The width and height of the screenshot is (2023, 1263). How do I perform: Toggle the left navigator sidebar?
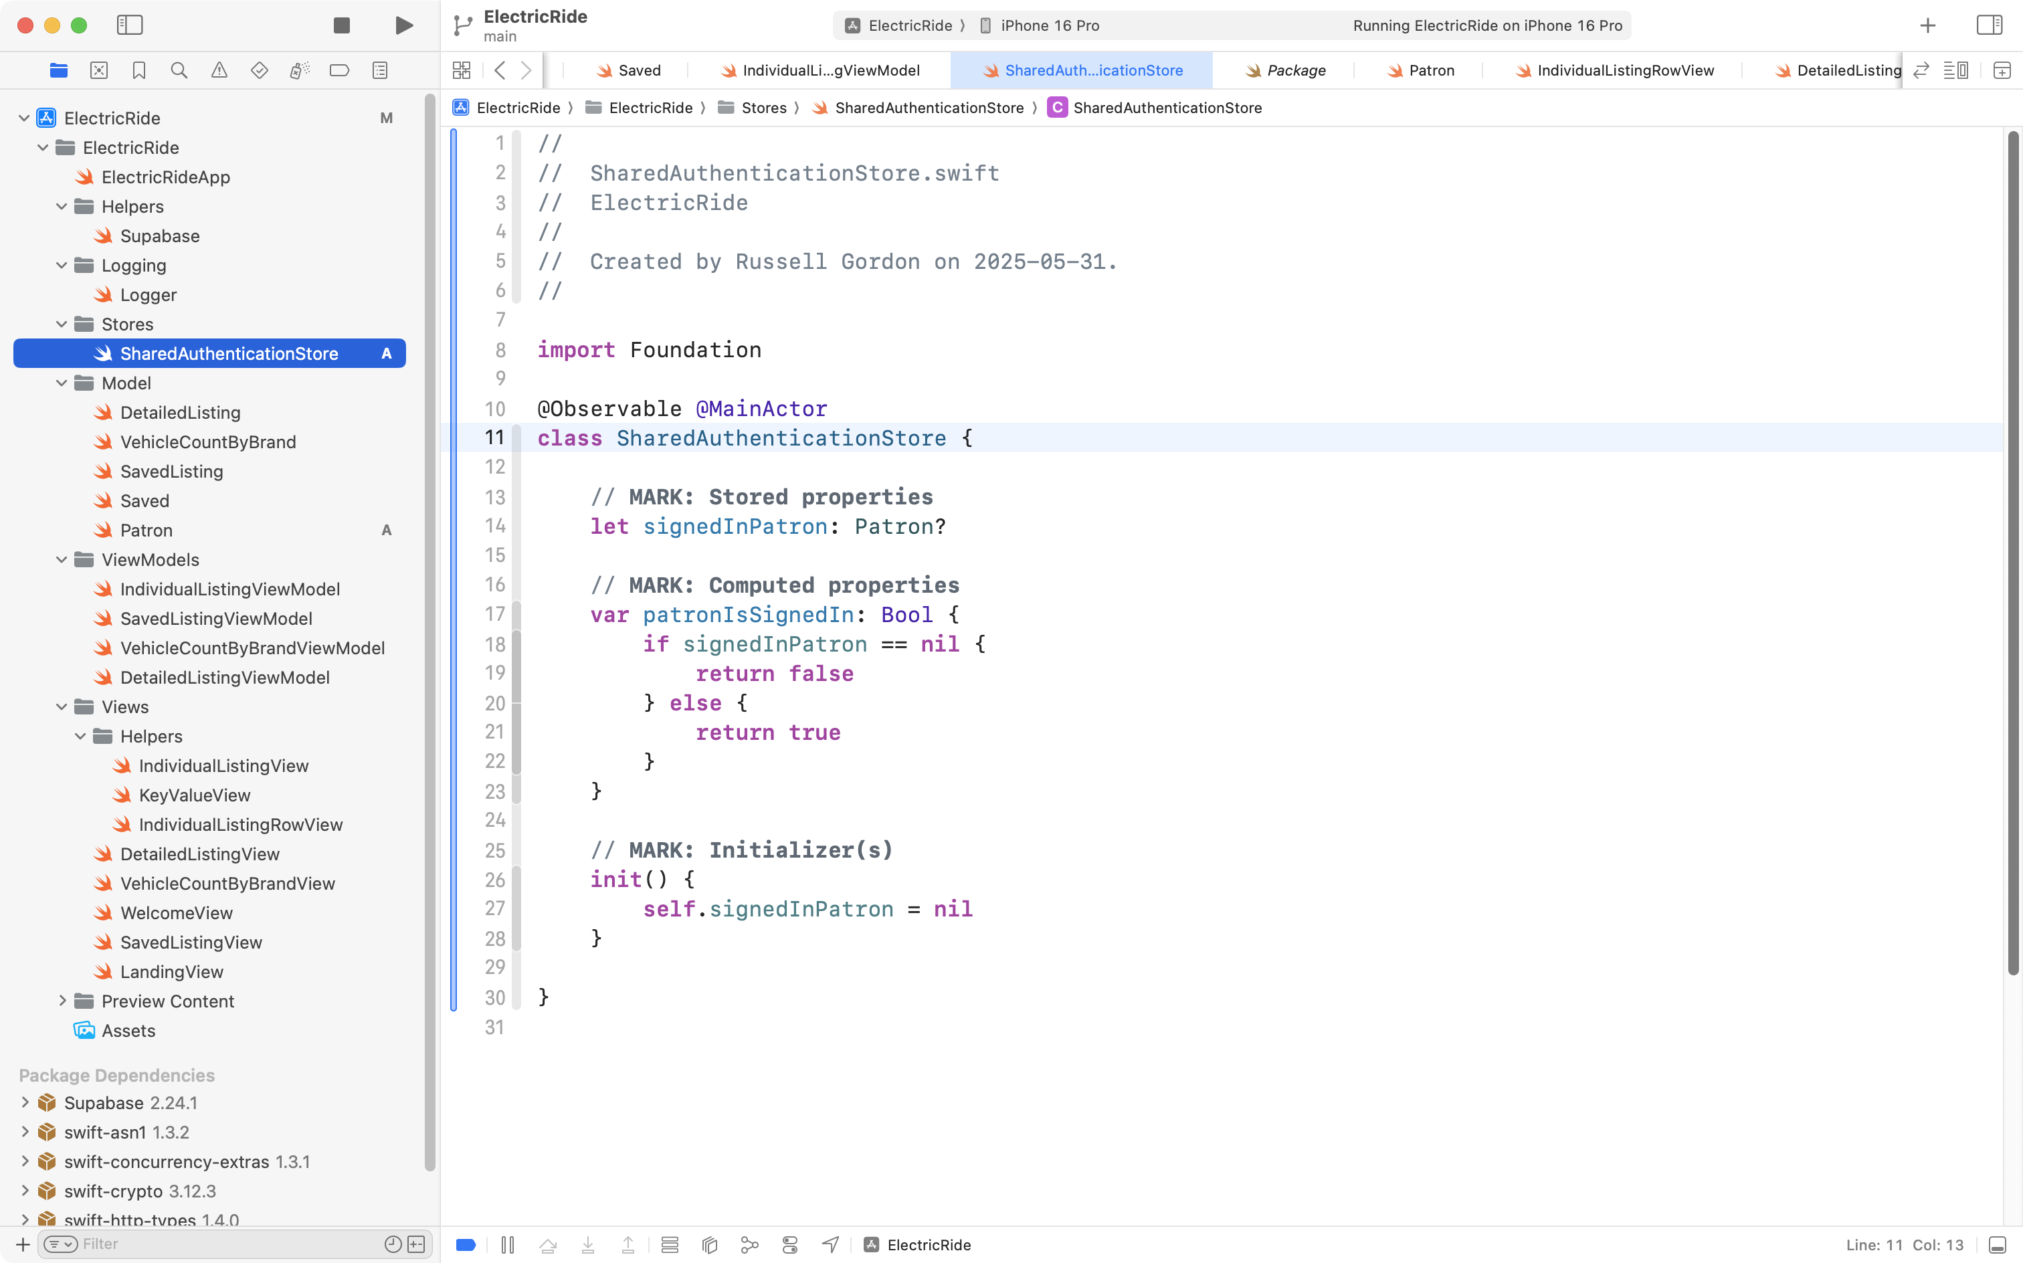click(x=130, y=25)
